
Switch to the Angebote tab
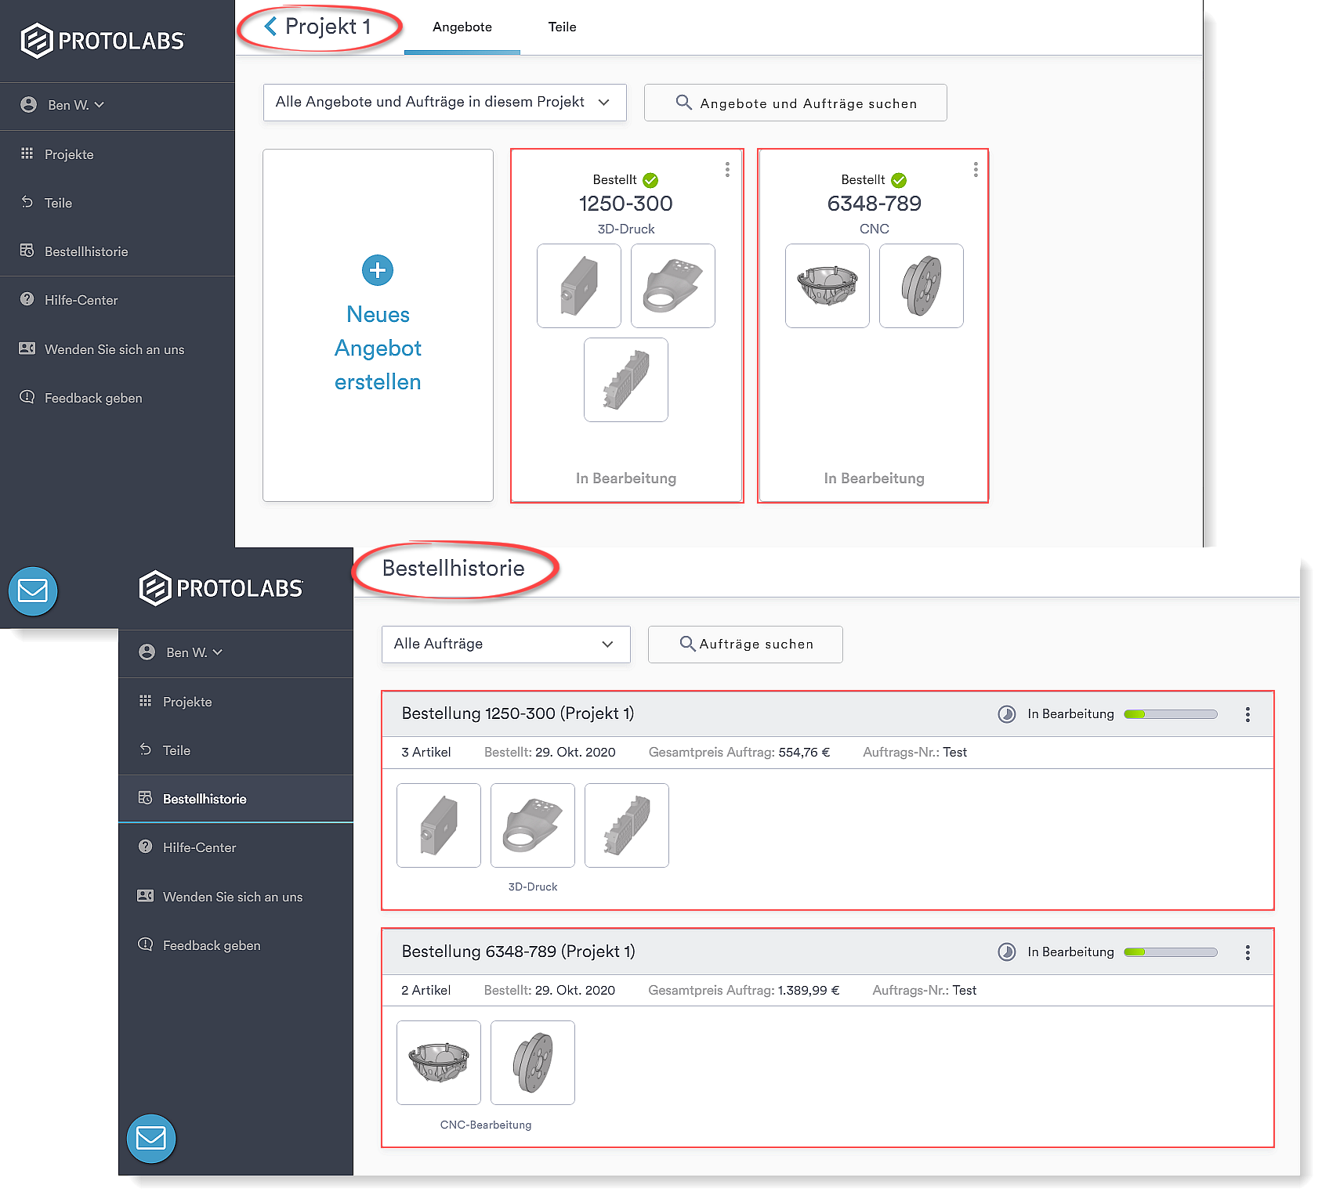click(x=462, y=27)
